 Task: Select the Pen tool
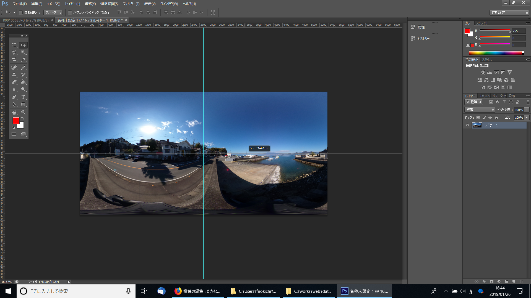click(x=14, y=97)
